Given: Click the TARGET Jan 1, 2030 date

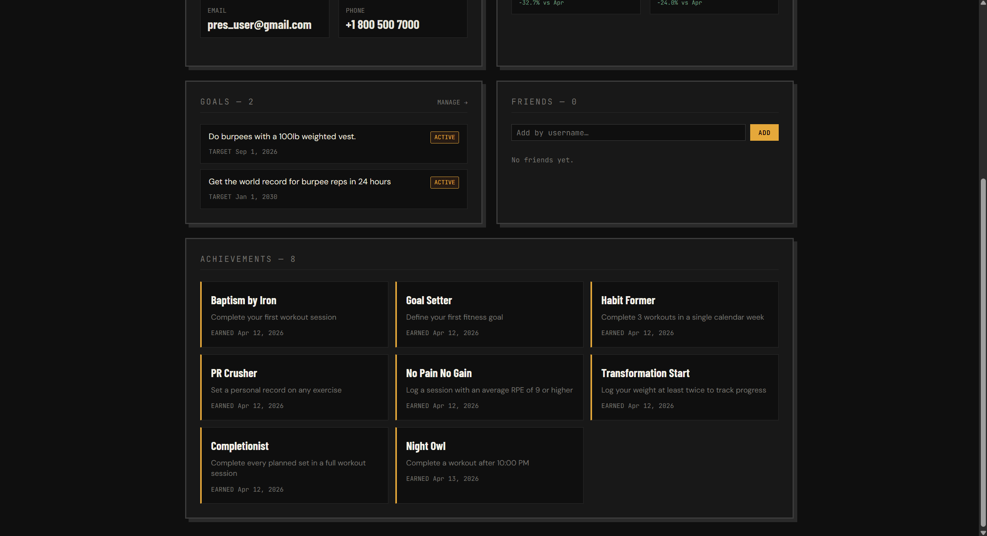Looking at the screenshot, I should (x=243, y=197).
